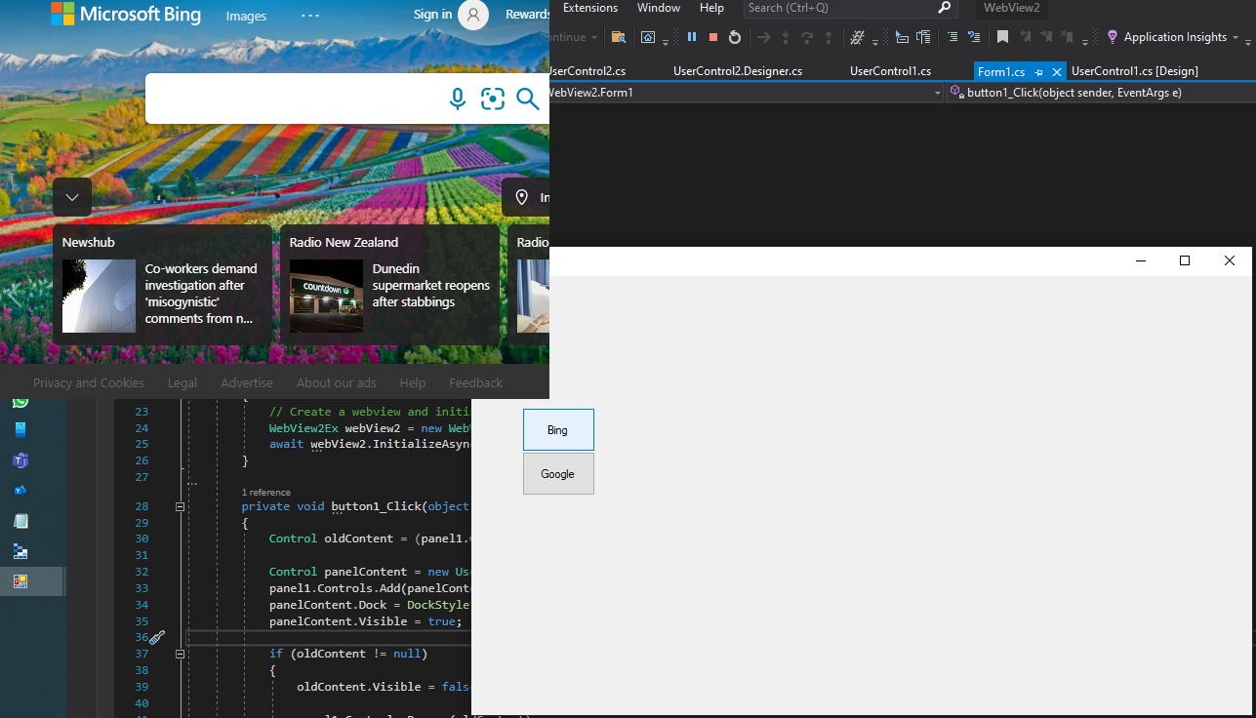The image size is (1256, 718).
Task: Collapse the button1_Click code block
Action: pyautogui.click(x=180, y=506)
